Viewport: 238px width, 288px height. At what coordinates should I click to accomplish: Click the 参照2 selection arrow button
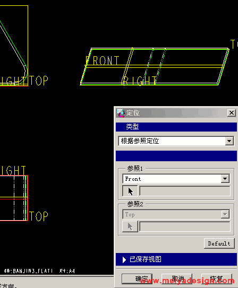click(x=130, y=226)
